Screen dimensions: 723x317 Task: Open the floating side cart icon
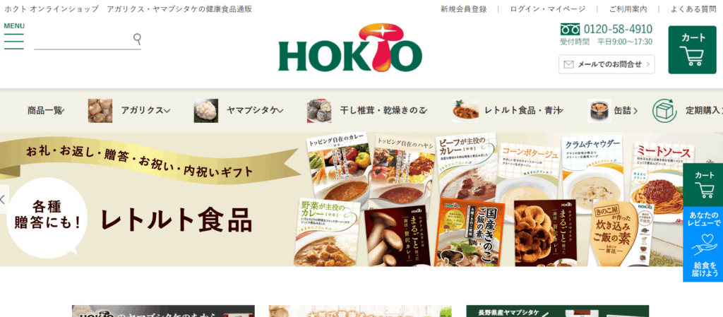click(x=704, y=185)
